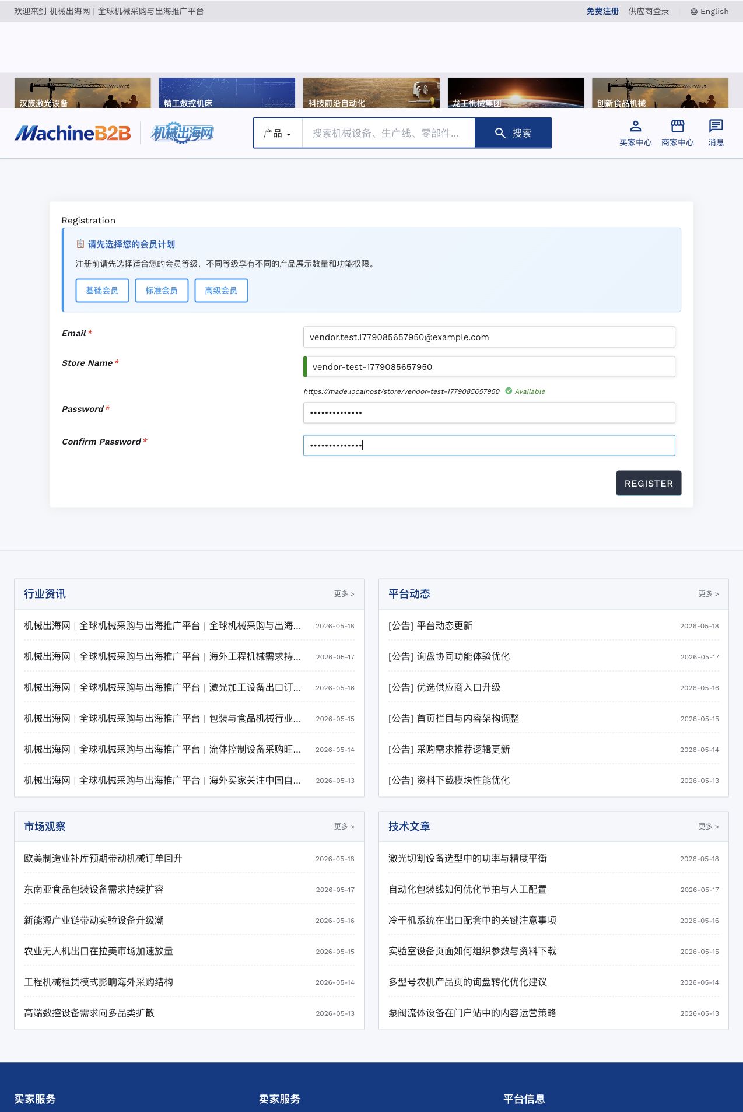Open article 东南亚食品包装设备需求持续扩容
This screenshot has height=1112, width=743.
pyautogui.click(x=94, y=889)
